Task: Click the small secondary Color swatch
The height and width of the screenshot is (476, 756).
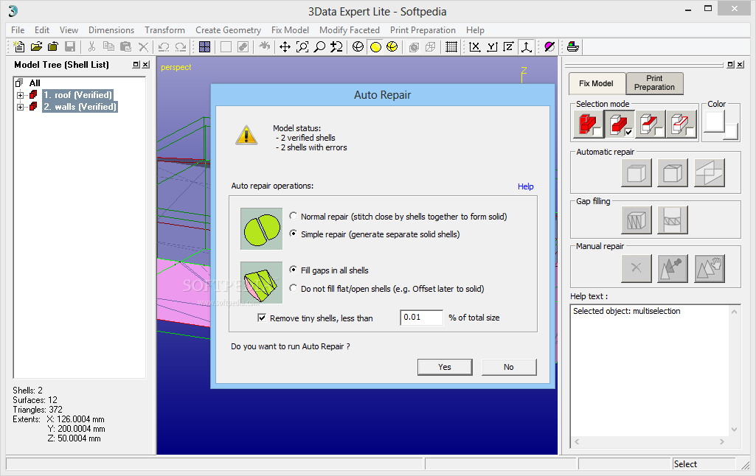Action: tap(731, 131)
